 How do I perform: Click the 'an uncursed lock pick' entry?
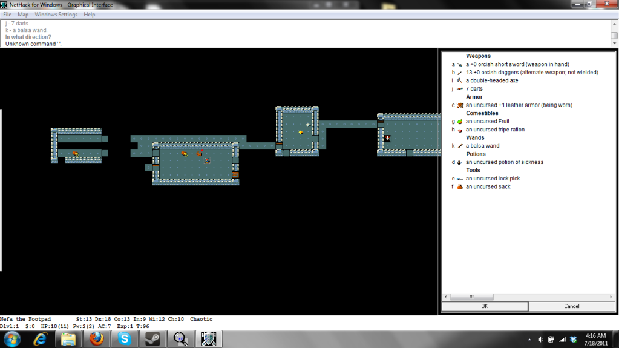pos(493,179)
